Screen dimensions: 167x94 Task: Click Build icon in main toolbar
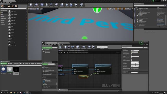coord(71,5)
